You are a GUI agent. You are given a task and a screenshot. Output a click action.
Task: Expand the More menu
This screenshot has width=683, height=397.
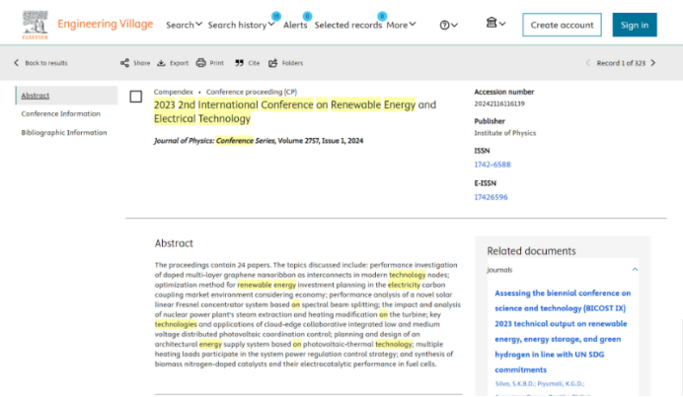[x=401, y=25]
